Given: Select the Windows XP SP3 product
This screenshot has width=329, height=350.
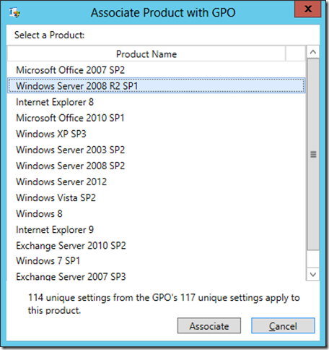Looking at the screenshot, I should click(157, 134).
